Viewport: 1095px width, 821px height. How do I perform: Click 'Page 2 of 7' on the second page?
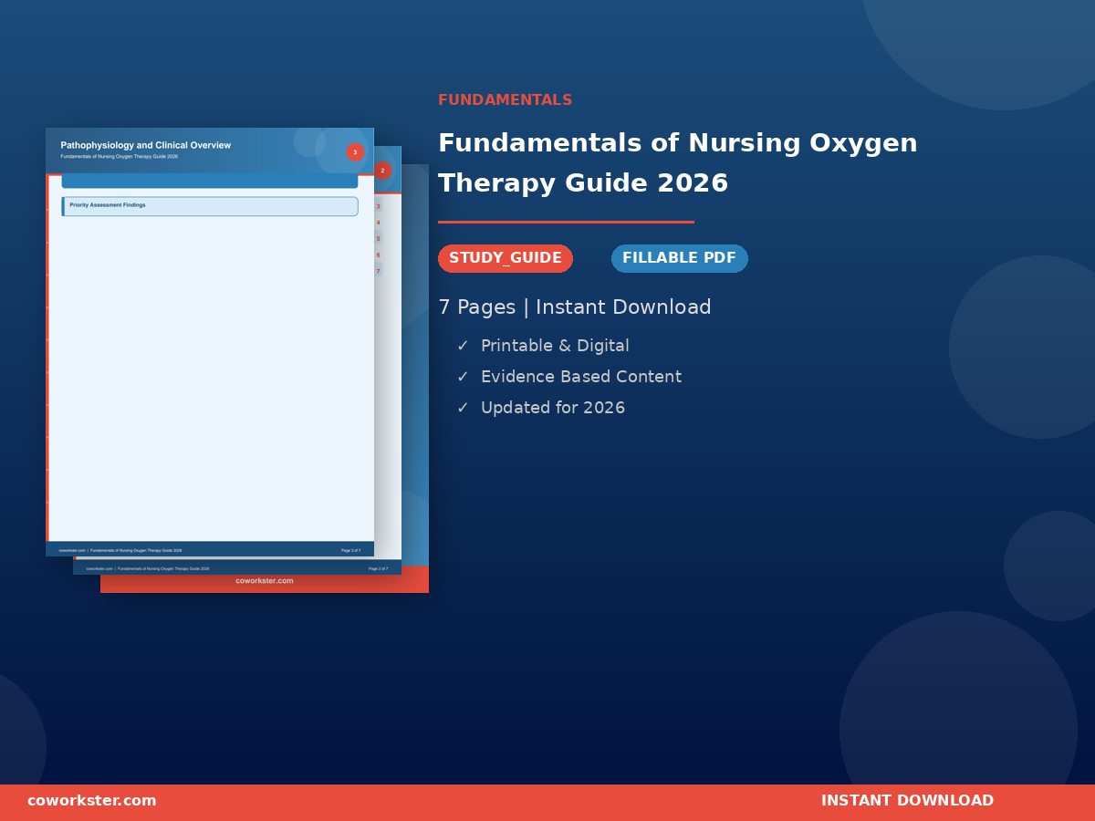click(x=379, y=568)
